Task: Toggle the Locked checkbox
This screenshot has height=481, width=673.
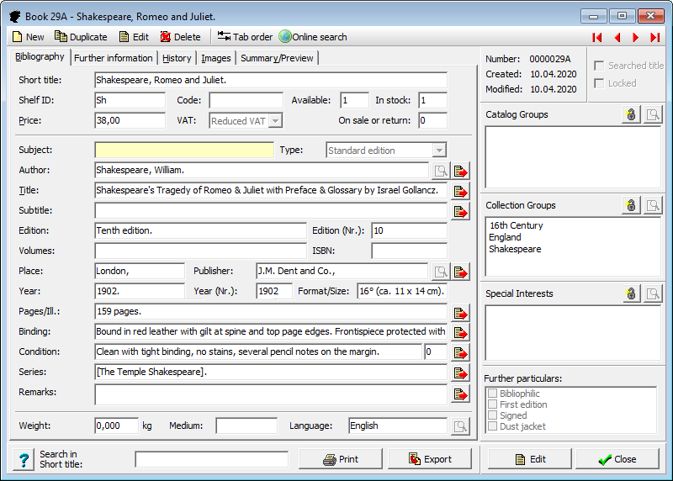Action: point(599,83)
